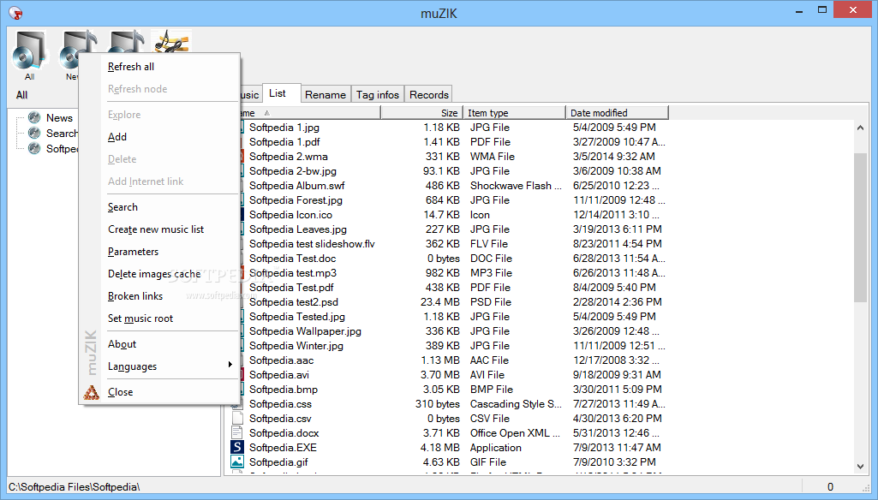878x500 pixels.
Task: Click the disc icon beside Search node
Action: (35, 133)
